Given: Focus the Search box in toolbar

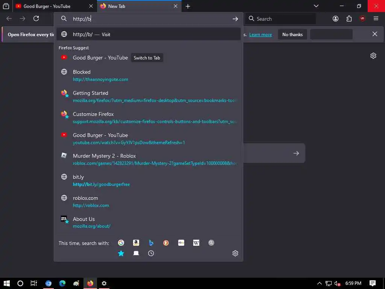Looking at the screenshot, I should point(280,19).
